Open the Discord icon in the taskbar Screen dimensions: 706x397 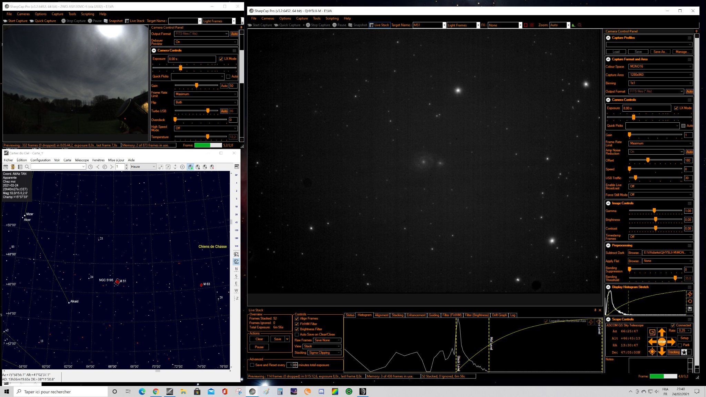[321, 391]
